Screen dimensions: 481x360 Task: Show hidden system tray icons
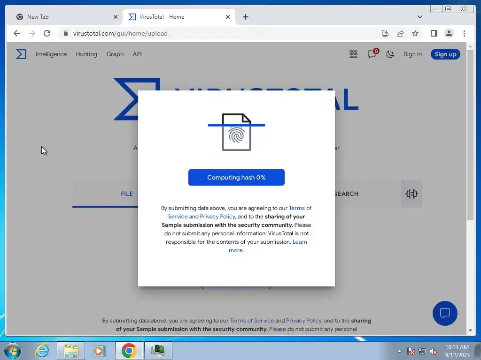399,351
